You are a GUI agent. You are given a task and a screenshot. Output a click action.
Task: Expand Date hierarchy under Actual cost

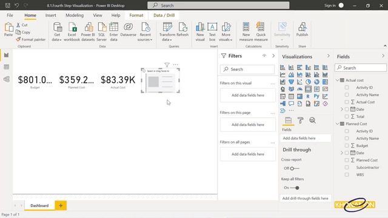click(342, 109)
